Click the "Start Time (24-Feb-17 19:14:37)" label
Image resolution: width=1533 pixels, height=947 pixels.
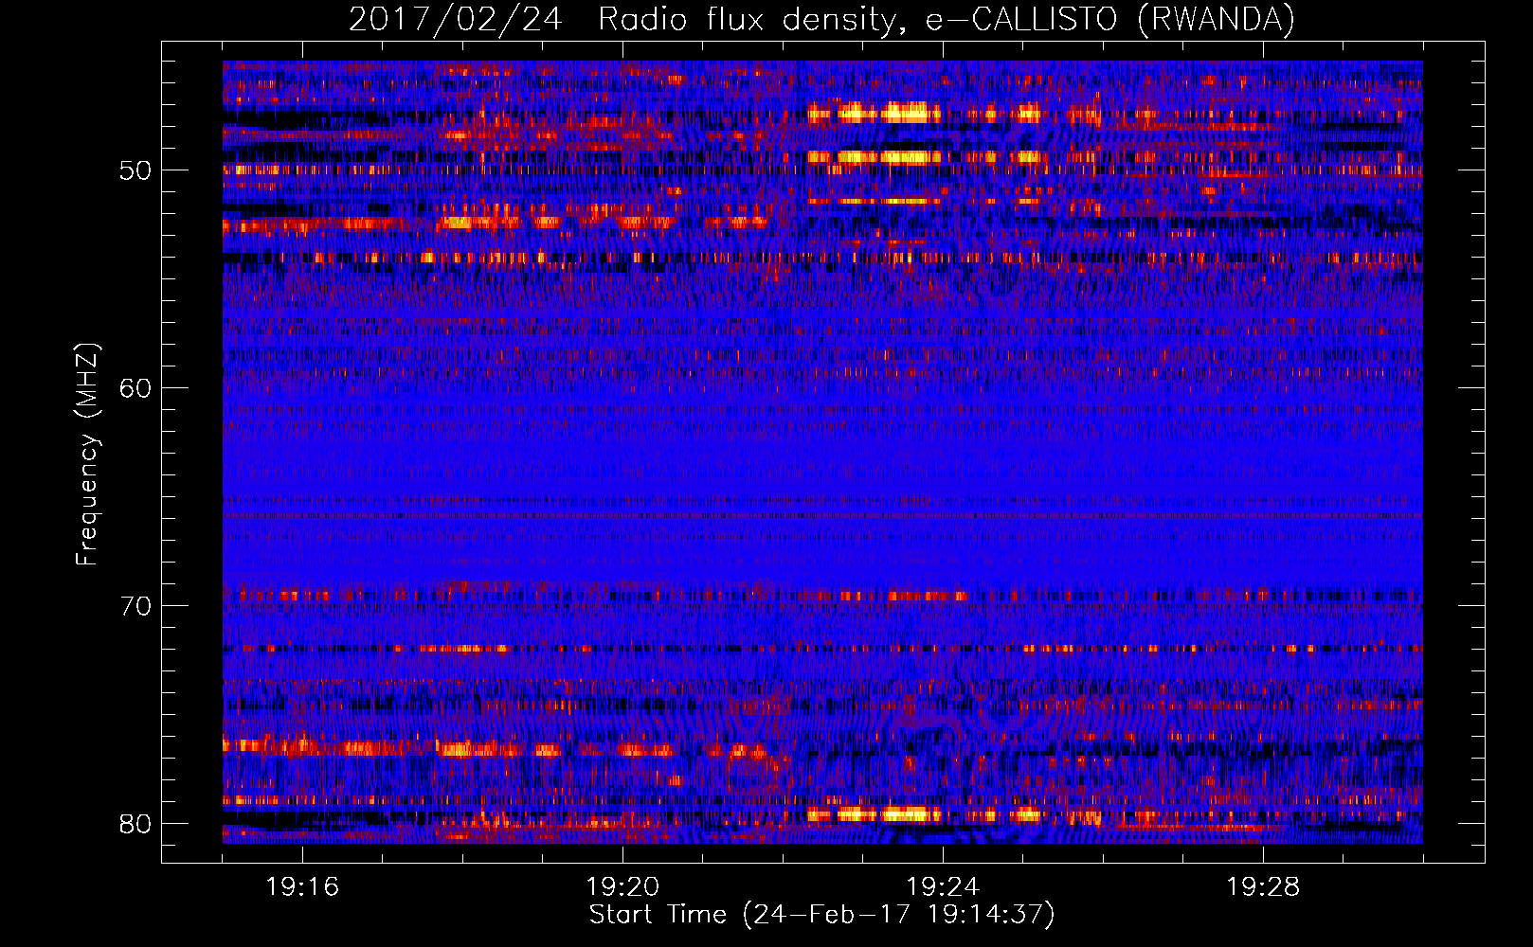tap(821, 915)
